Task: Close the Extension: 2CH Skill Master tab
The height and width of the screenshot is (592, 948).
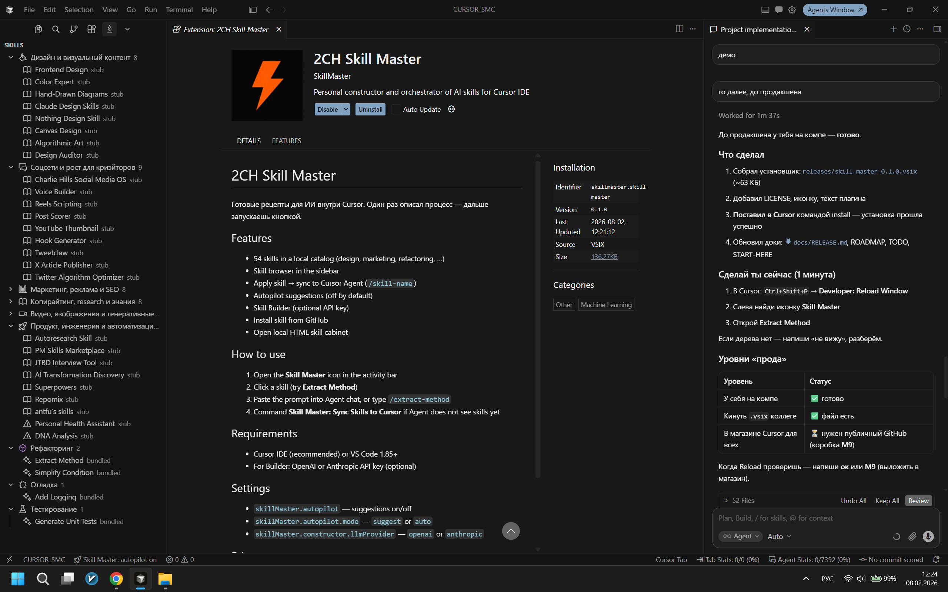Action: (278, 29)
